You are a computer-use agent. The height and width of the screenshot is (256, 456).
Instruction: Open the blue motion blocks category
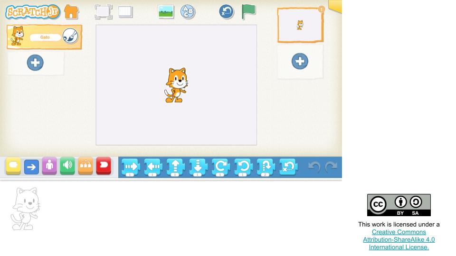point(31,166)
